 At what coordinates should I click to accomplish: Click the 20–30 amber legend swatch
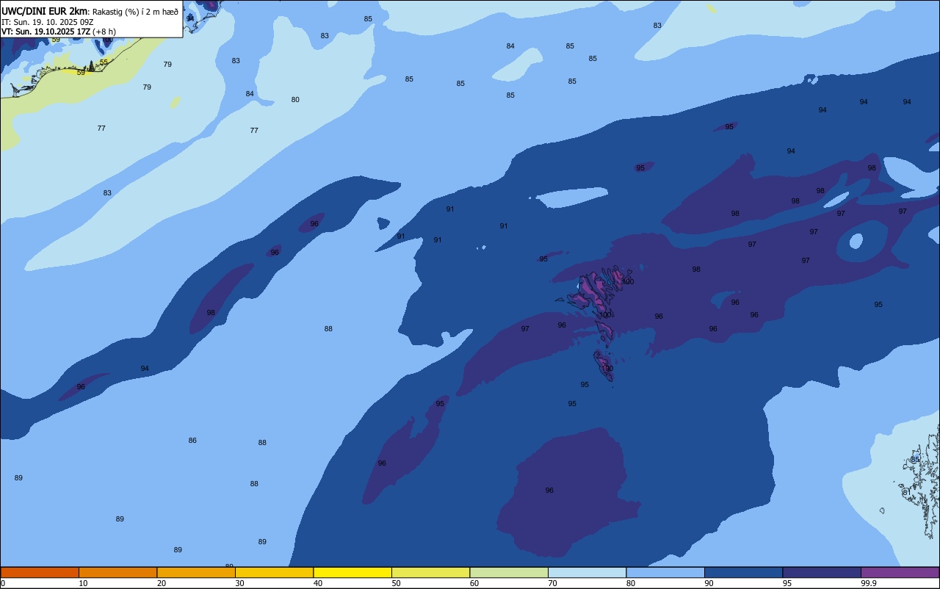196,572
